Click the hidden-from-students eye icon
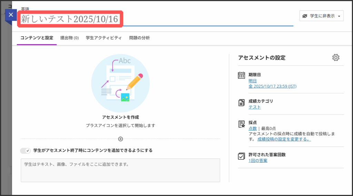353x196 pixels. click(305, 16)
